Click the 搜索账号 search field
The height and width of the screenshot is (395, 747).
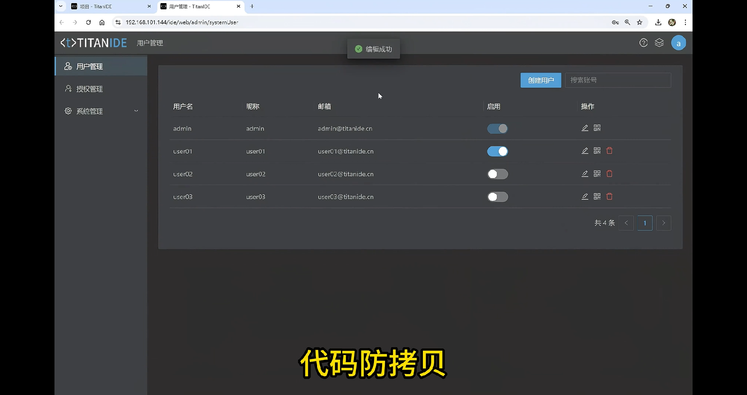[618, 80]
